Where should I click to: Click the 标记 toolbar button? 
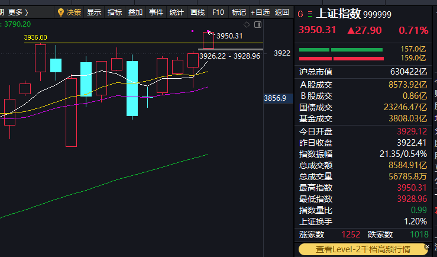click(239, 12)
